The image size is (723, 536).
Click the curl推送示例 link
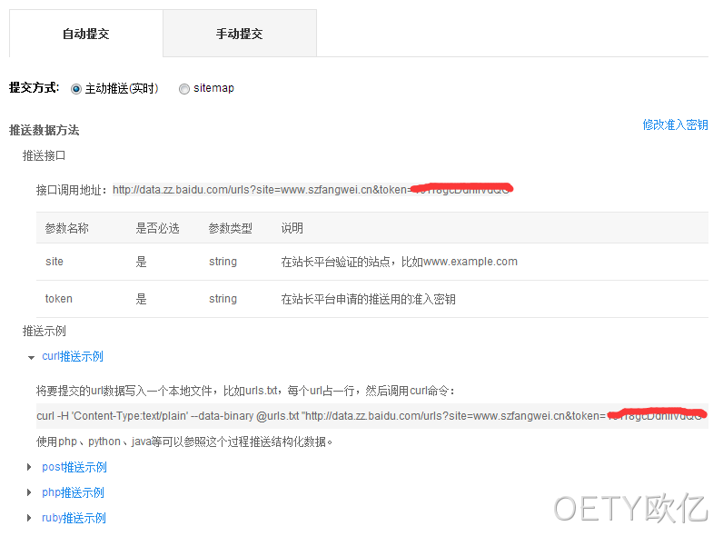pos(73,356)
